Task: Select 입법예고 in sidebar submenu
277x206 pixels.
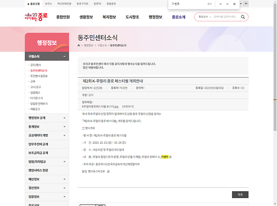Action: pyautogui.click(x=35, y=92)
